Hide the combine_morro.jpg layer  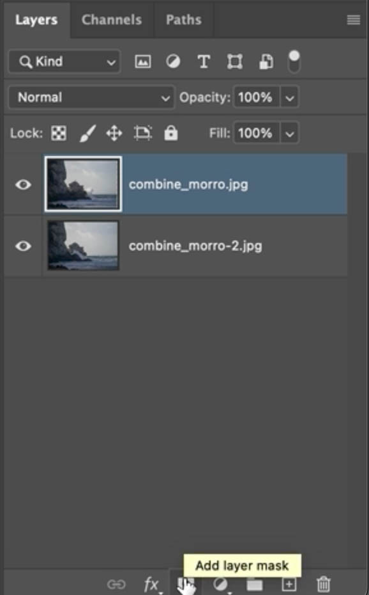click(x=23, y=184)
